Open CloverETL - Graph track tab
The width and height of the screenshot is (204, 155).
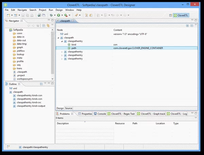pos(151,114)
